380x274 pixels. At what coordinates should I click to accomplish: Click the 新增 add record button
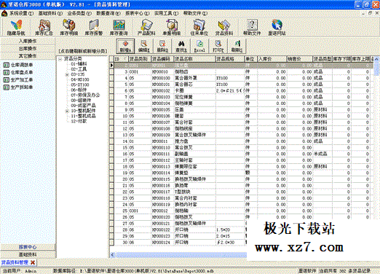(125, 46)
